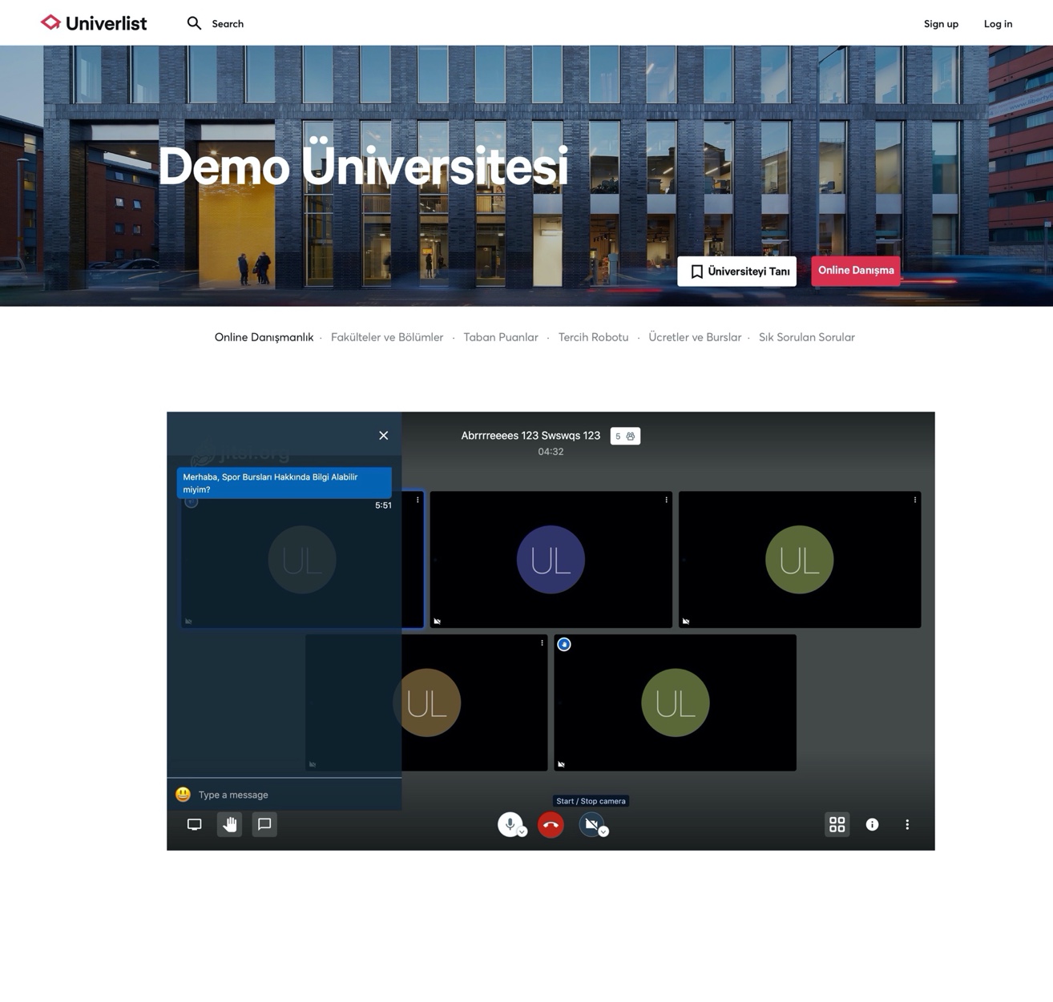
Task: Hang up with the red phone button
Action: click(x=551, y=825)
